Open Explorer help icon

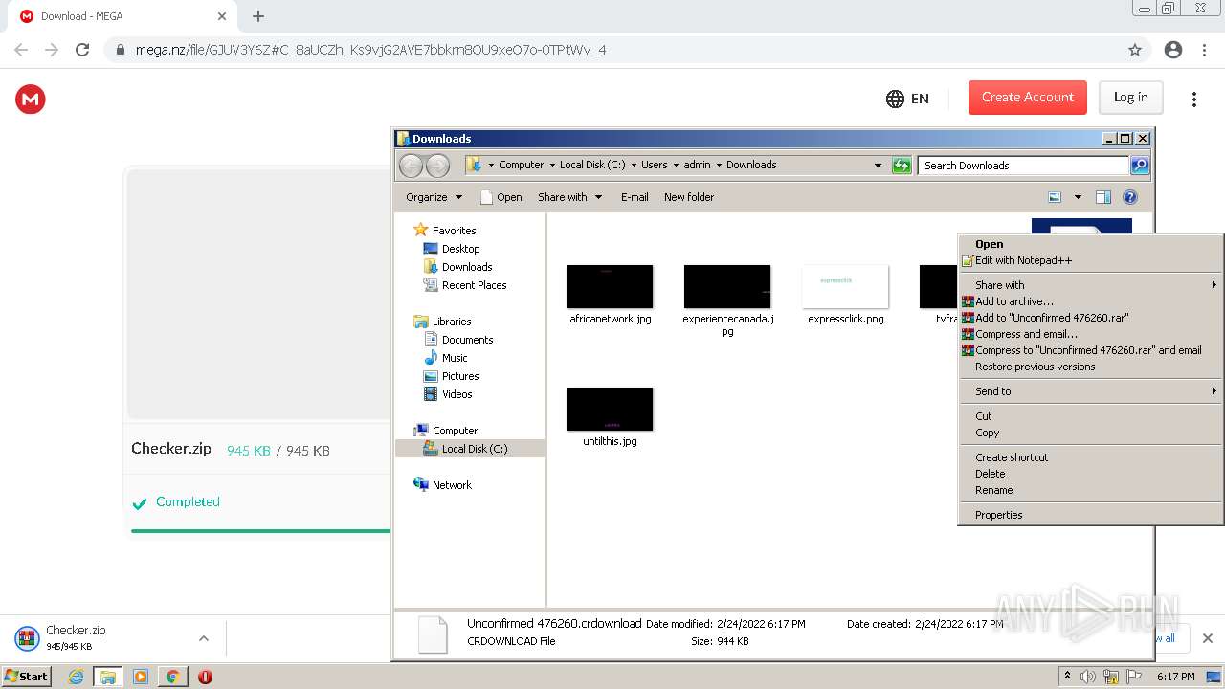pos(1130,197)
